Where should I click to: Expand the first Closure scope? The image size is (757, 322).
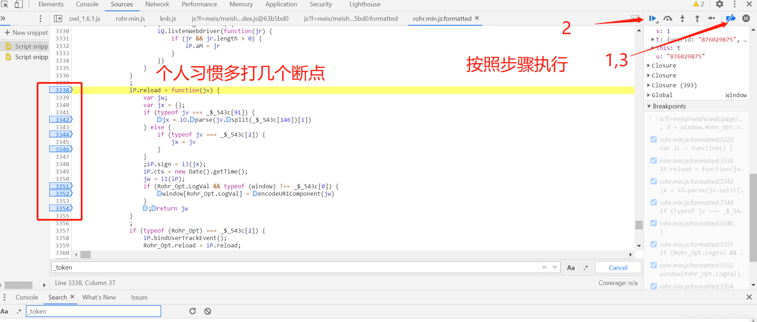649,65
